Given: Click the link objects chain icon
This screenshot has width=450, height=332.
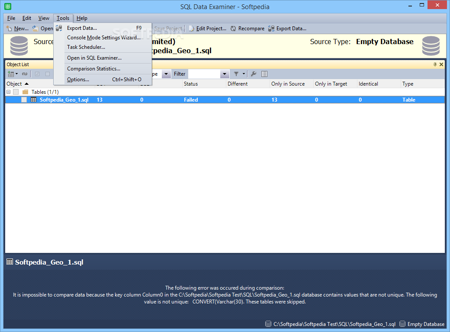Looking at the screenshot, I should click(25, 74).
